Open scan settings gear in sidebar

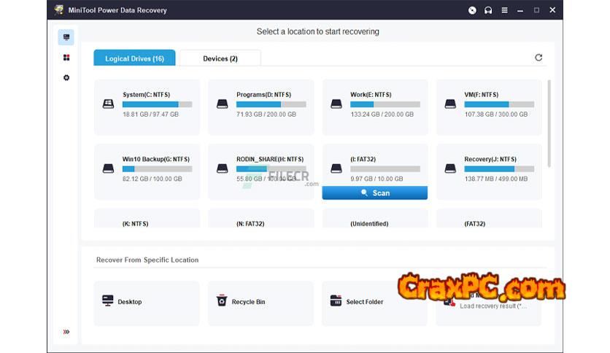coord(66,77)
